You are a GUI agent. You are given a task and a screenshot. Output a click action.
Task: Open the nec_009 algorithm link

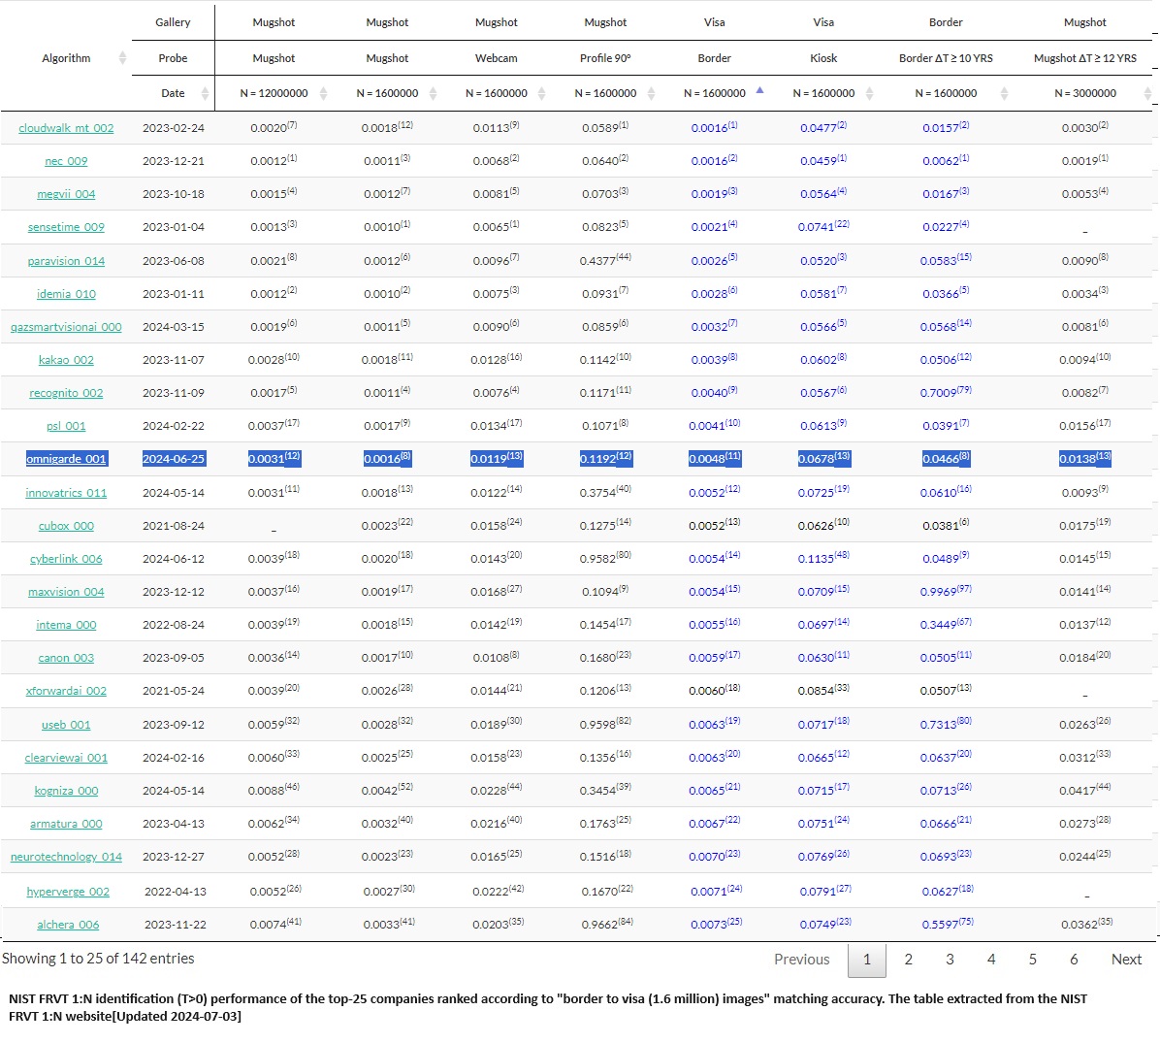point(66,161)
